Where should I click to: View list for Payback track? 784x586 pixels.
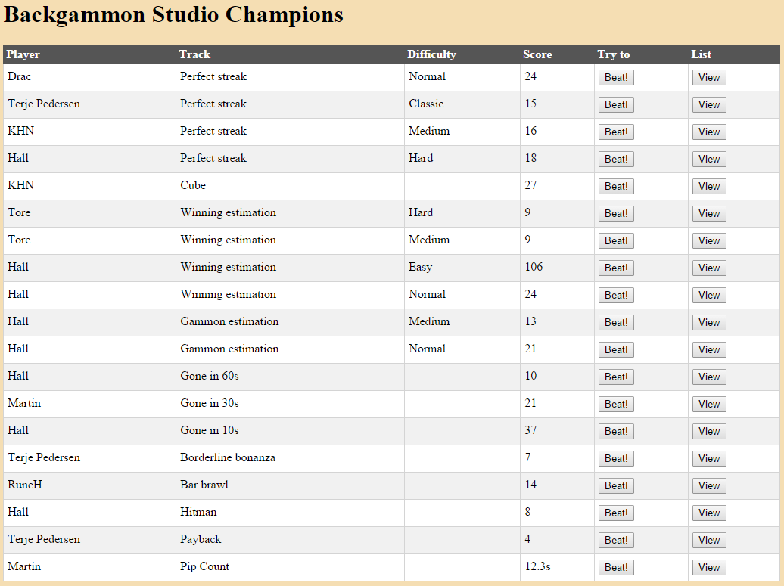[709, 540]
